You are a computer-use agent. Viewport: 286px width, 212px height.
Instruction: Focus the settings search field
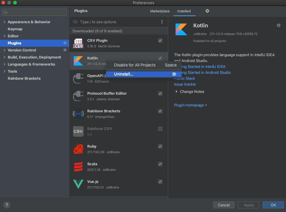click(x=34, y=12)
